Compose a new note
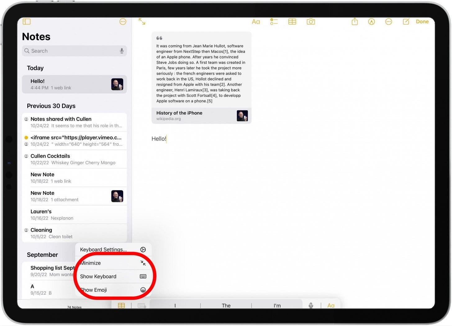Image resolution: width=452 pixels, height=326 pixels. [406, 21]
